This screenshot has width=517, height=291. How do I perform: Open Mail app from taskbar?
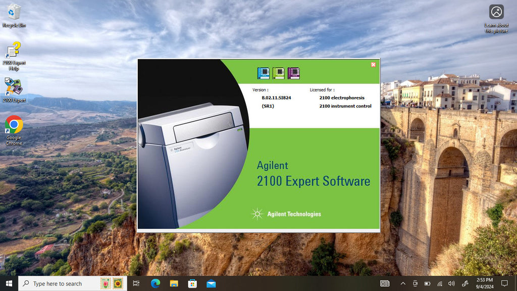click(211, 283)
